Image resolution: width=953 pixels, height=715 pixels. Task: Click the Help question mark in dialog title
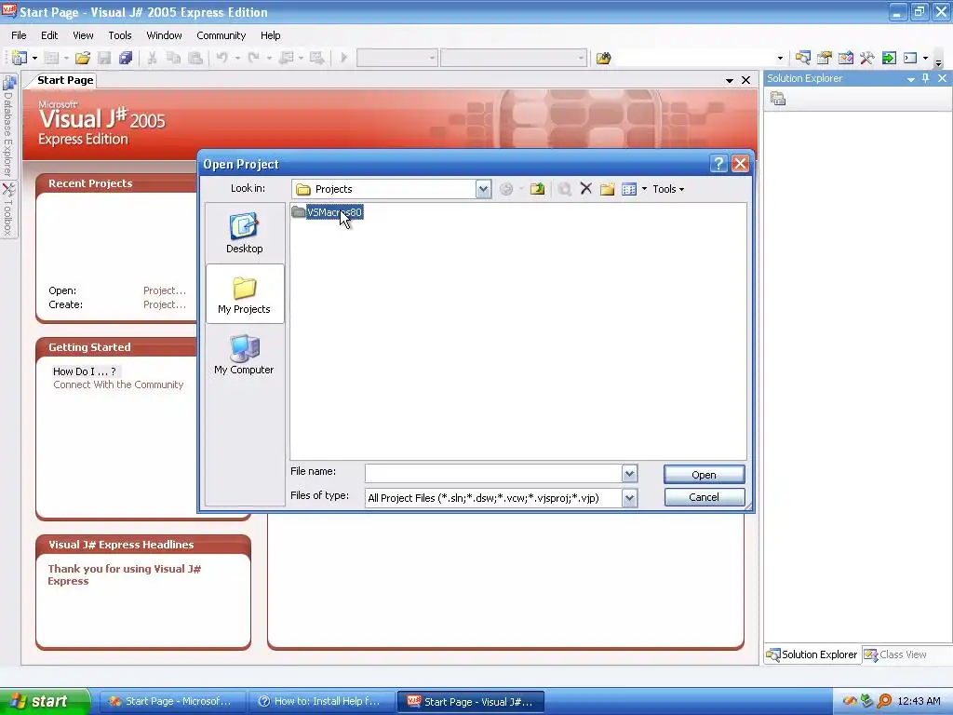pyautogui.click(x=718, y=164)
